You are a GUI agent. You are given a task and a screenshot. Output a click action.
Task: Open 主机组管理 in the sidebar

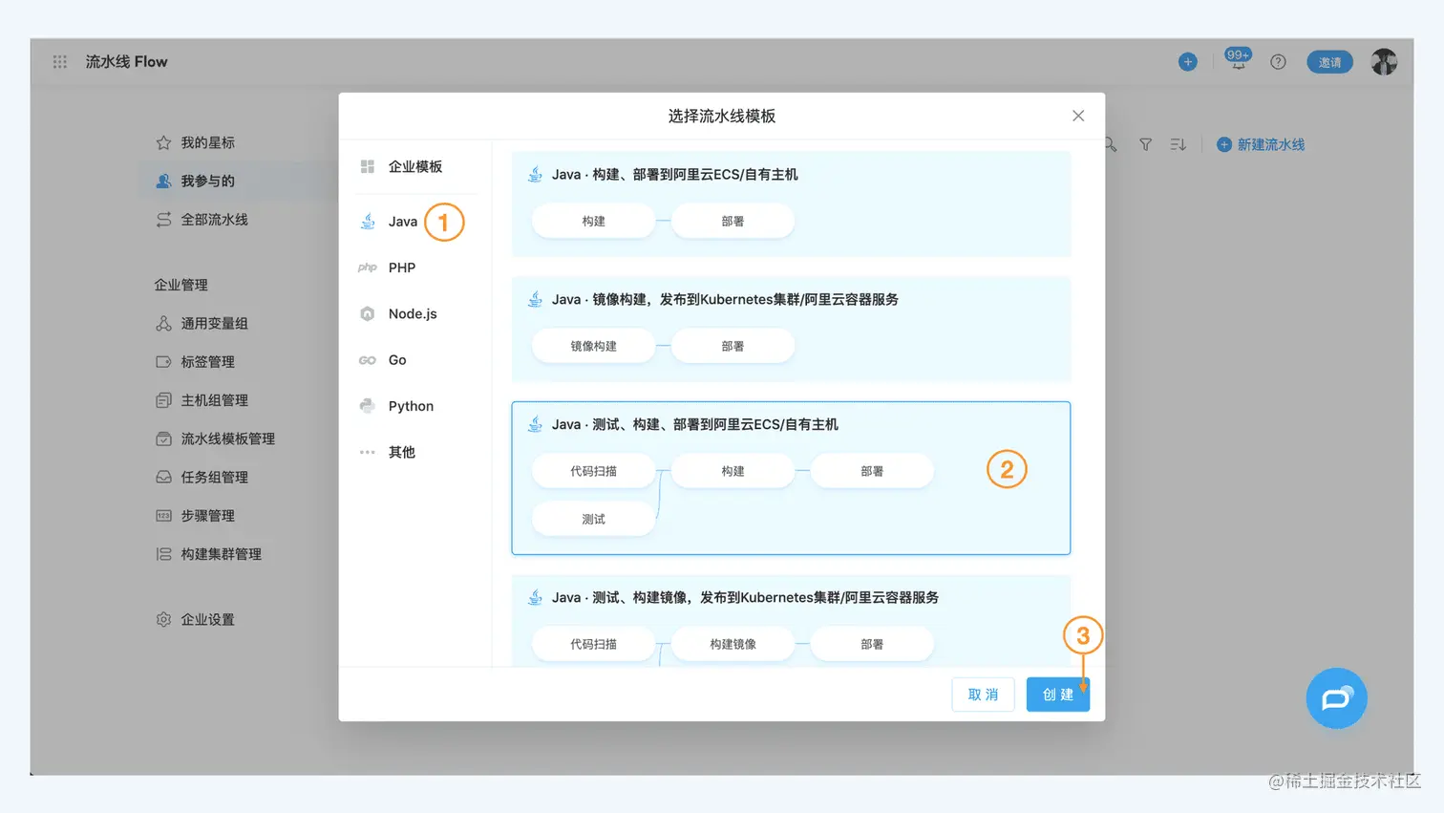click(x=215, y=400)
